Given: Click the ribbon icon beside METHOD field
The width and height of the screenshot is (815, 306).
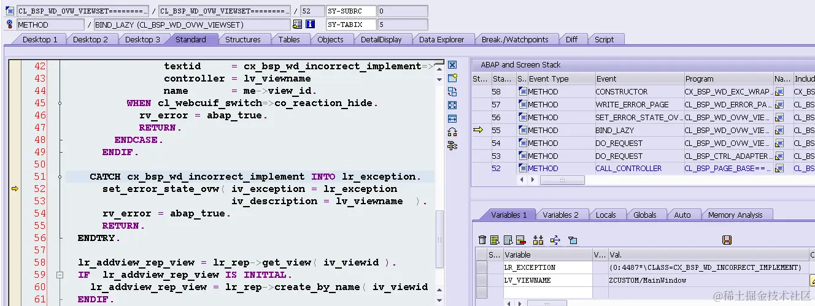Looking at the screenshot, I should [9, 25].
